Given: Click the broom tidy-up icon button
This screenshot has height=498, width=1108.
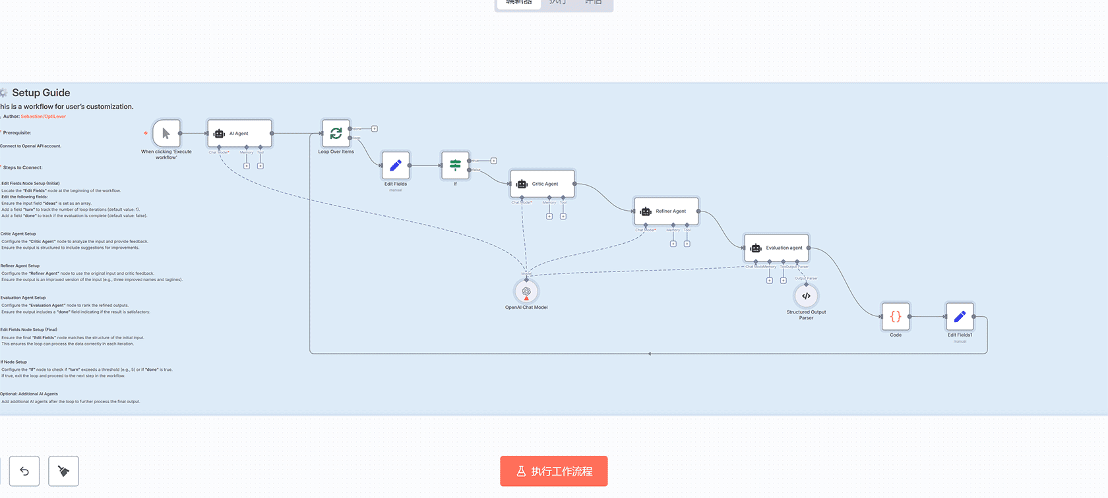Looking at the screenshot, I should (x=63, y=471).
